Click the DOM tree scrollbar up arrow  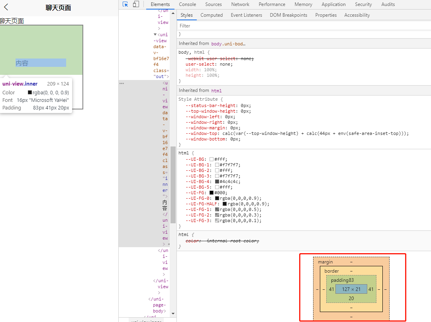tap(173, 13)
